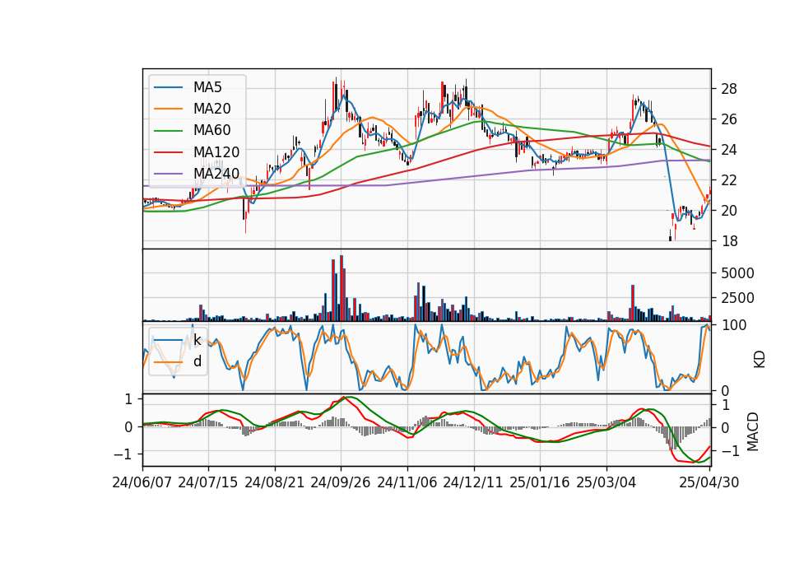Click the price axis value 18

[x=729, y=241]
